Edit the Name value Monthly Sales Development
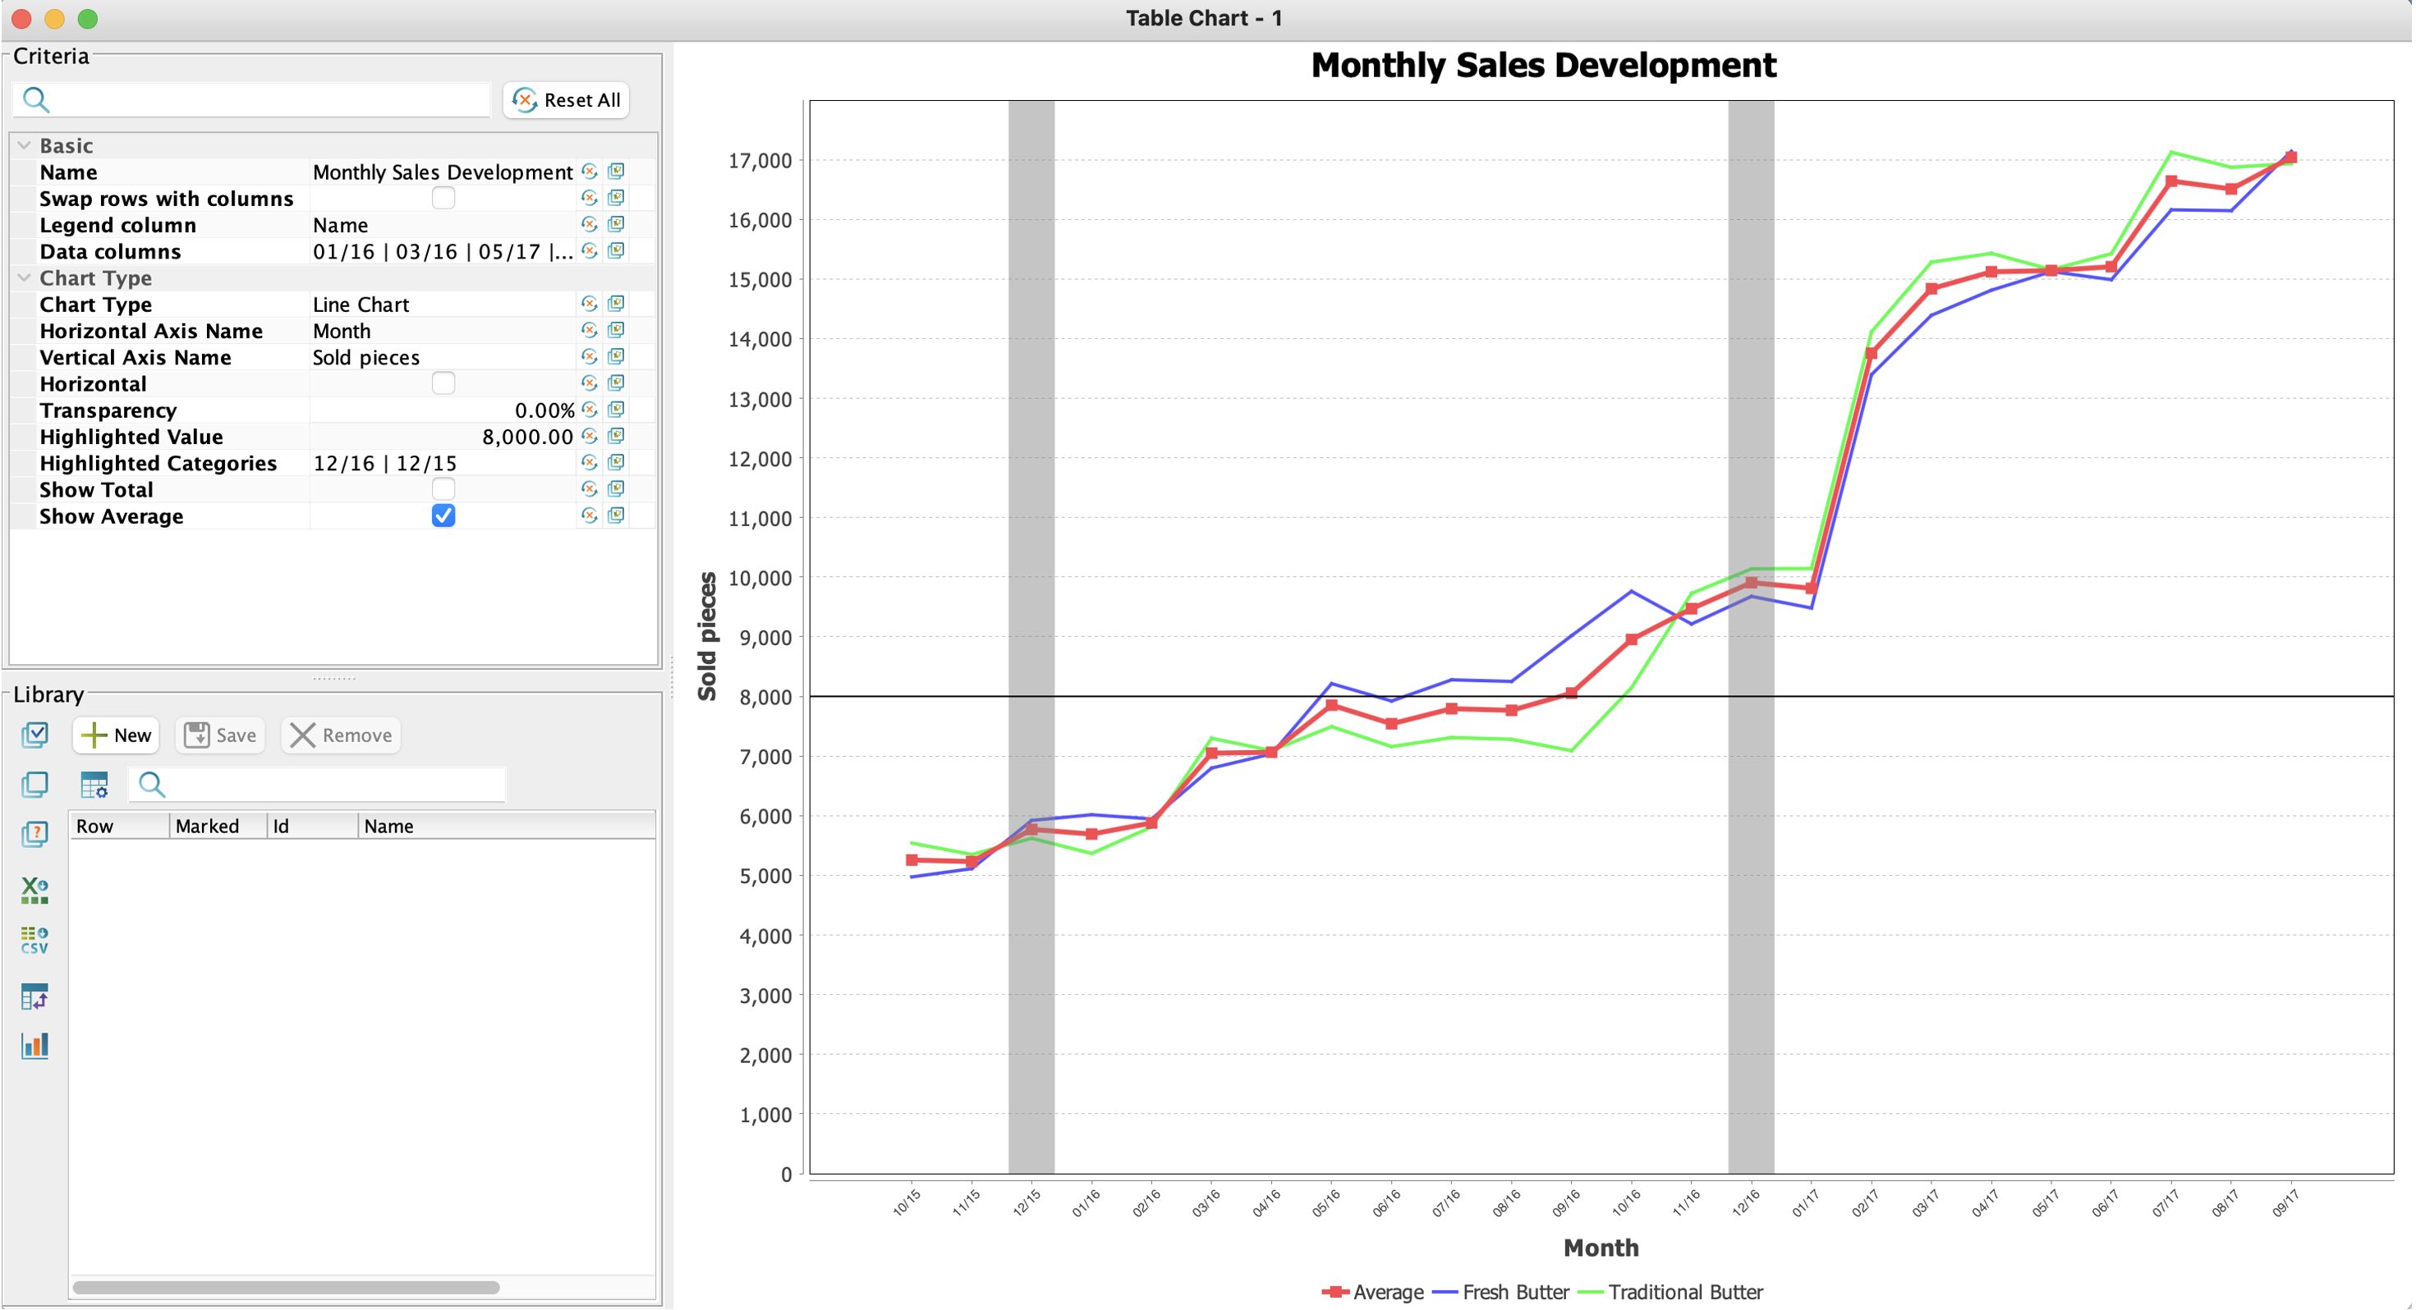The width and height of the screenshot is (2416, 1310). coord(442,172)
